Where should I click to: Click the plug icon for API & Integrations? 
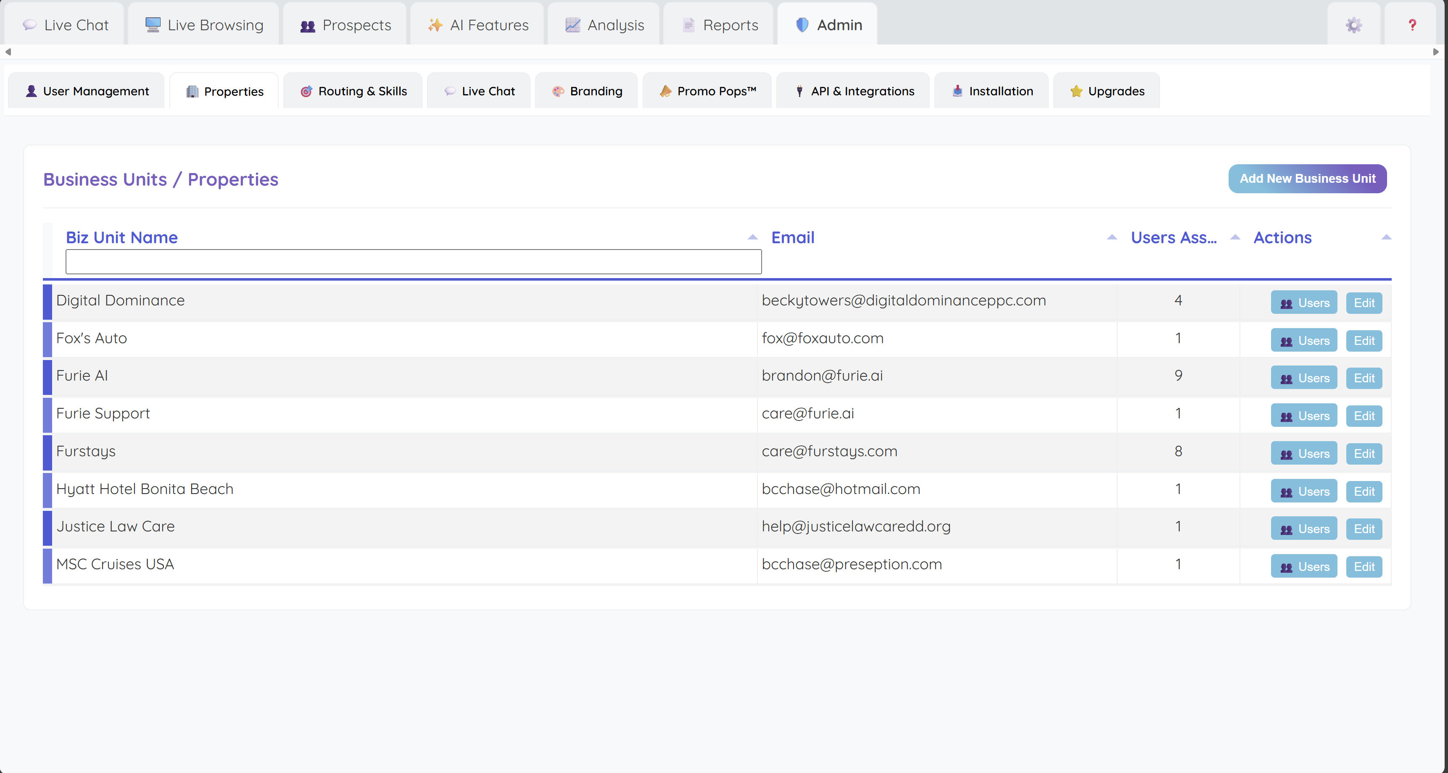(799, 91)
